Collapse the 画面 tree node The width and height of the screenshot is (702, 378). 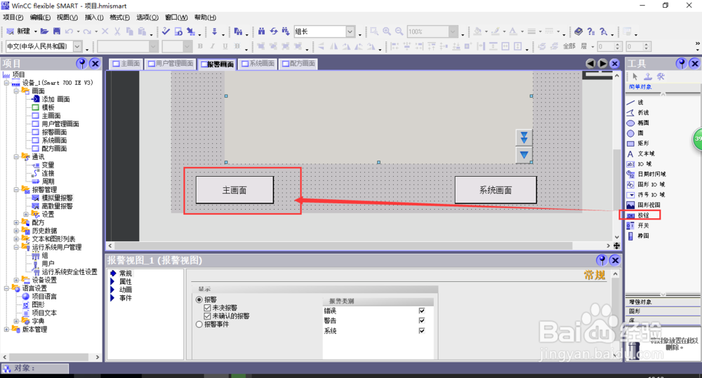16,90
